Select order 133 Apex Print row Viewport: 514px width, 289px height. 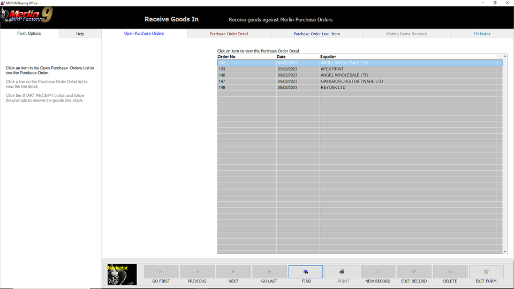coord(353,69)
